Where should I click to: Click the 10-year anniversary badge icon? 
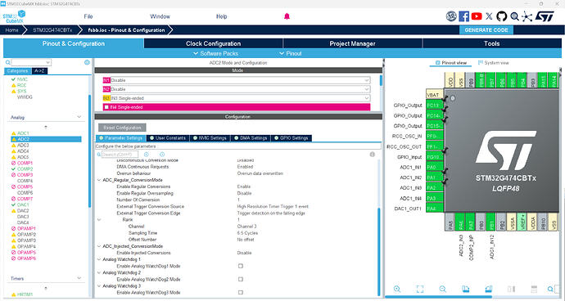(x=451, y=16)
